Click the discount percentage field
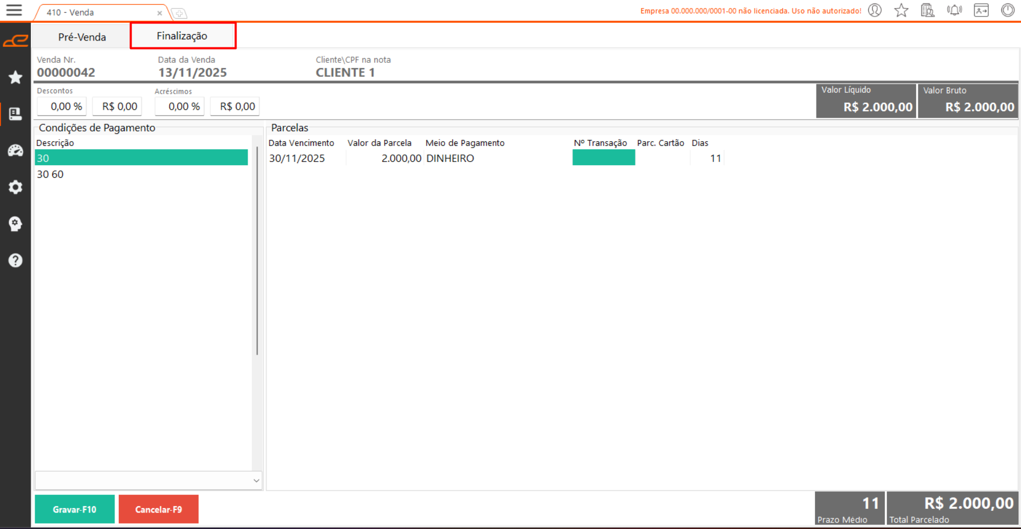The image size is (1021, 529). tap(62, 107)
